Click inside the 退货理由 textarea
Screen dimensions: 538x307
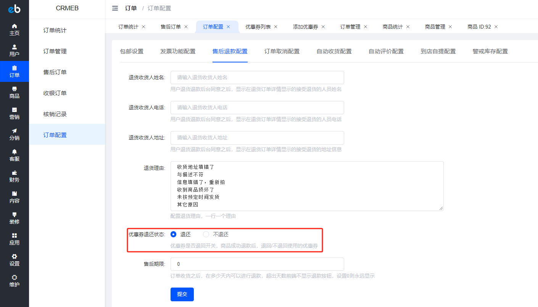pos(307,186)
